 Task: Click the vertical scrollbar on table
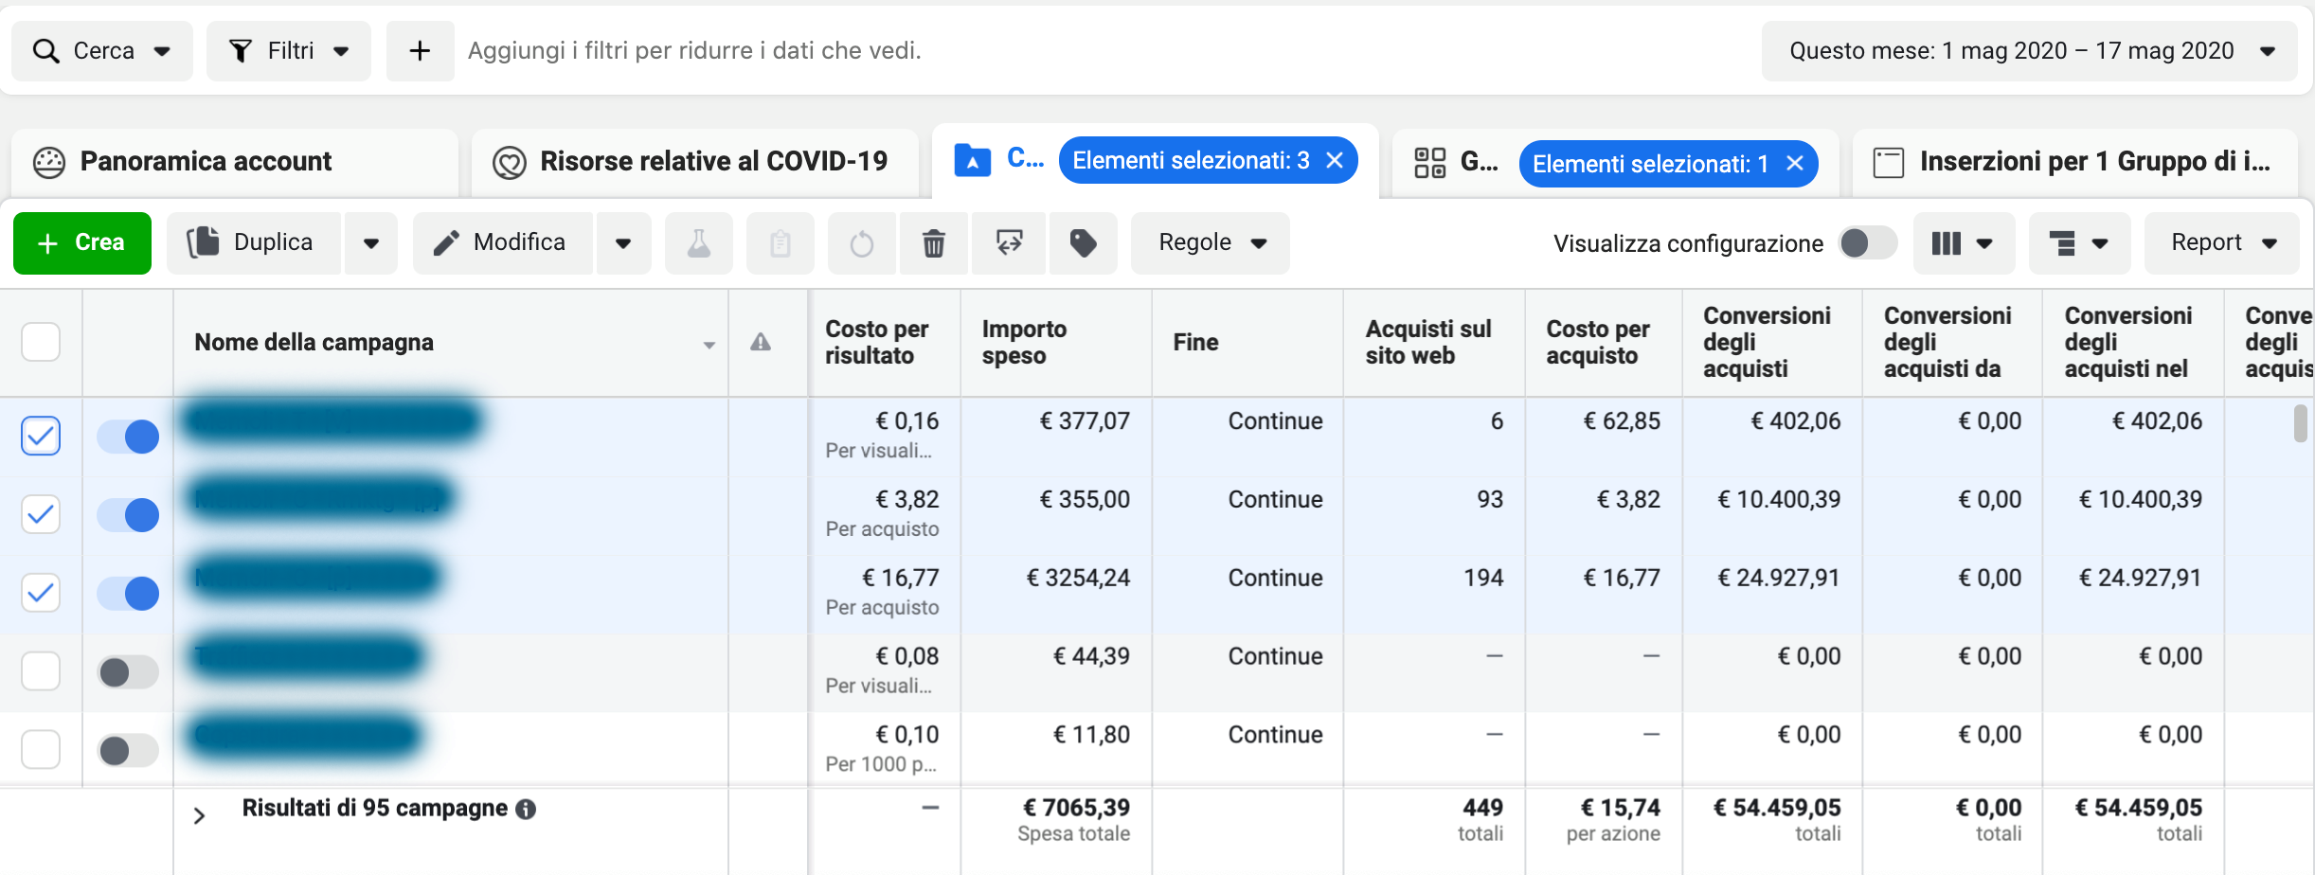pos(2299,423)
